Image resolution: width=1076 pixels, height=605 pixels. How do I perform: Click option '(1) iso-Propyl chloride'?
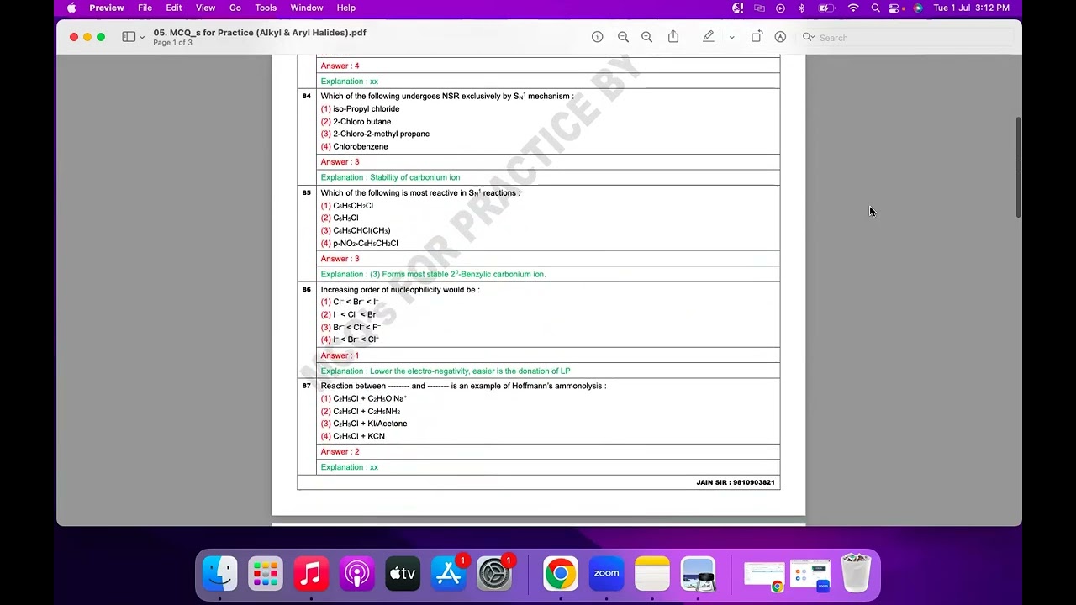(x=360, y=108)
